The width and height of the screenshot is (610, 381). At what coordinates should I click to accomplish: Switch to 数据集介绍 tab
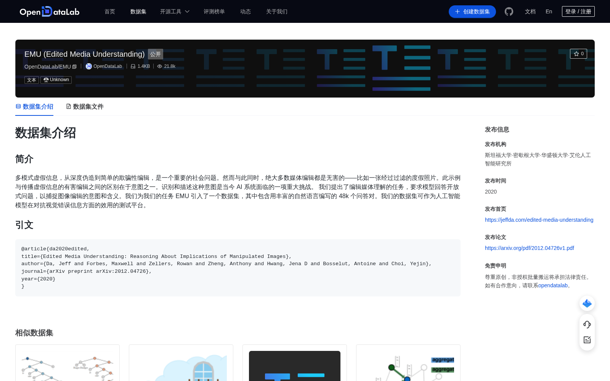34,107
